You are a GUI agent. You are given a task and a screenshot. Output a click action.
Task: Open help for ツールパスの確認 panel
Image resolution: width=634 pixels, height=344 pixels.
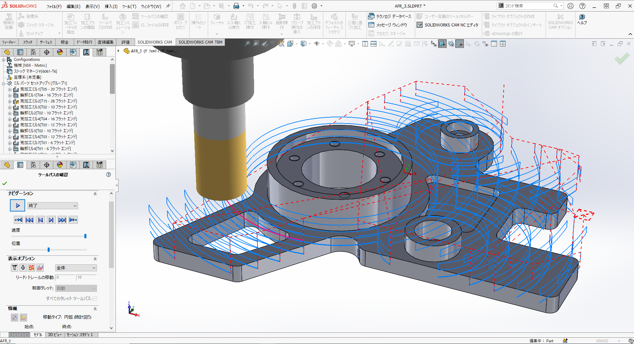109,174
